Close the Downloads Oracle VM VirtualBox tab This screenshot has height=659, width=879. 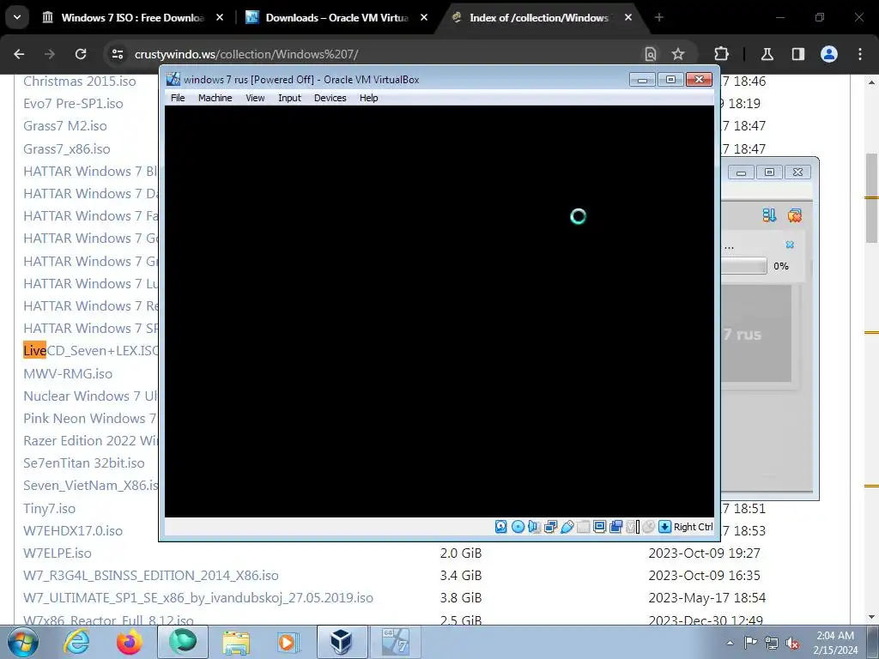(424, 17)
